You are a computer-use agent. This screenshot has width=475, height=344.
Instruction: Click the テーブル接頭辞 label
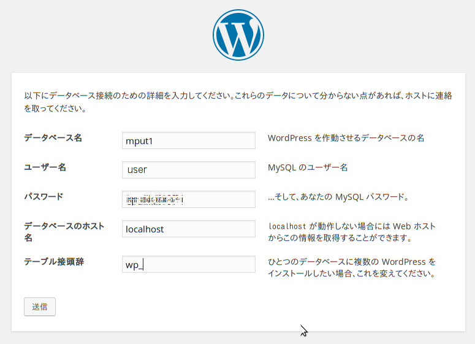click(x=54, y=262)
